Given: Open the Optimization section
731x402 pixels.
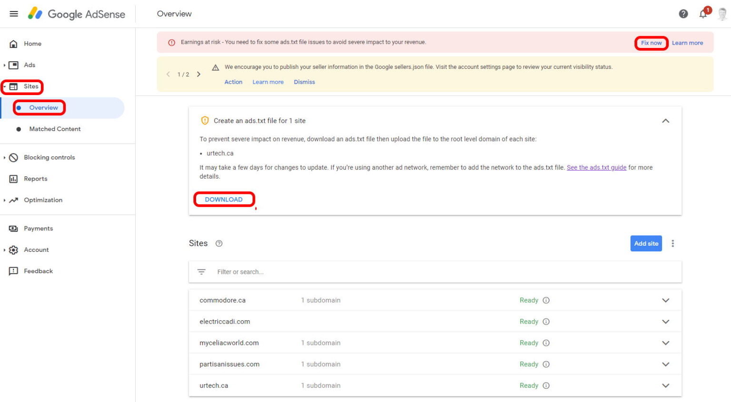Looking at the screenshot, I should click(43, 200).
